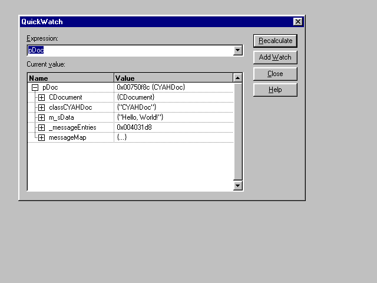377x283 pixels.
Task: Click the Close button
Action: point(275,74)
